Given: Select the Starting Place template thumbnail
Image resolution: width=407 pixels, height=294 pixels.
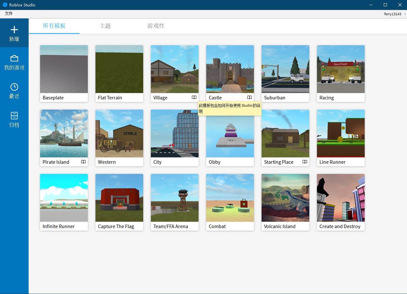Looking at the screenshot, I should tap(285, 133).
